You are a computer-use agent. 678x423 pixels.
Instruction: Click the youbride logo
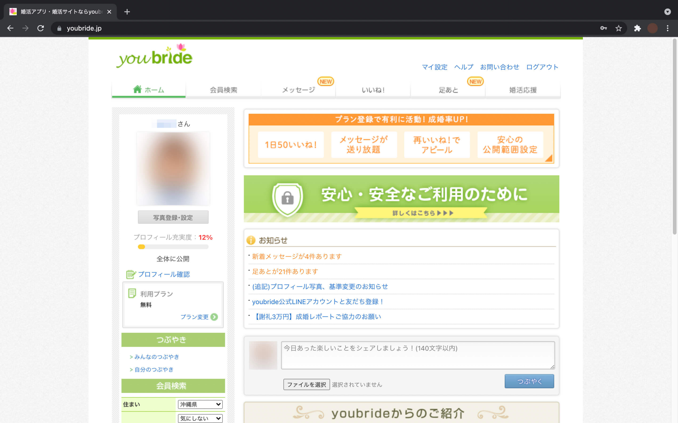point(154,56)
